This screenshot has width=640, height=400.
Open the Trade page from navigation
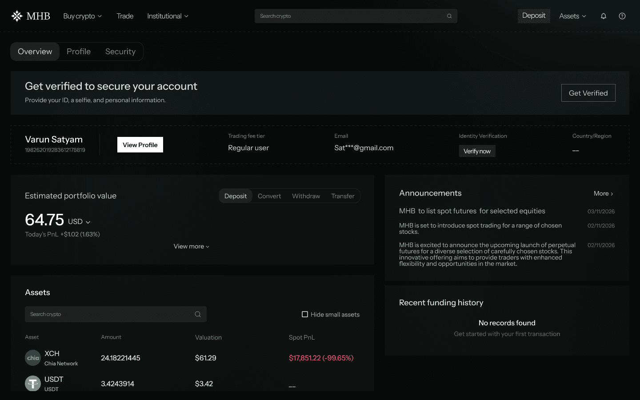(x=125, y=16)
